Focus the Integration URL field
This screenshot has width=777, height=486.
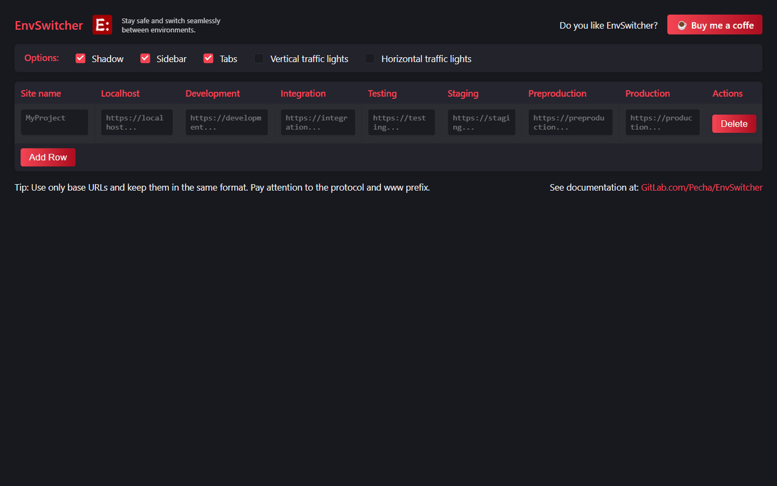point(317,122)
